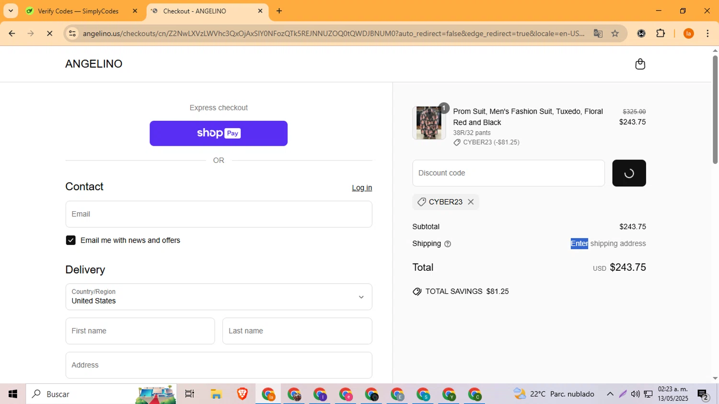
Task: Open the volume control icon
Action: (x=635, y=394)
